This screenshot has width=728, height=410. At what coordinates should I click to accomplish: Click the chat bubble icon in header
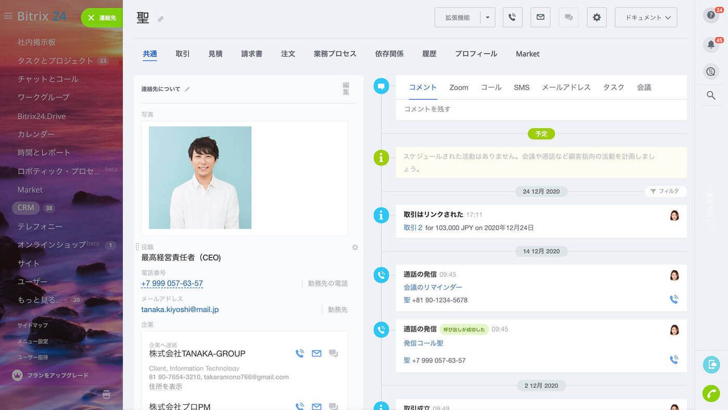coord(568,17)
